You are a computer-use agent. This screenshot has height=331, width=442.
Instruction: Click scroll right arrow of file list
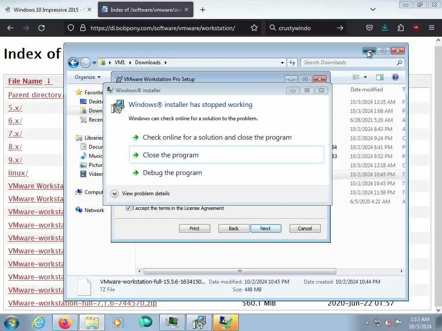tap(401, 272)
